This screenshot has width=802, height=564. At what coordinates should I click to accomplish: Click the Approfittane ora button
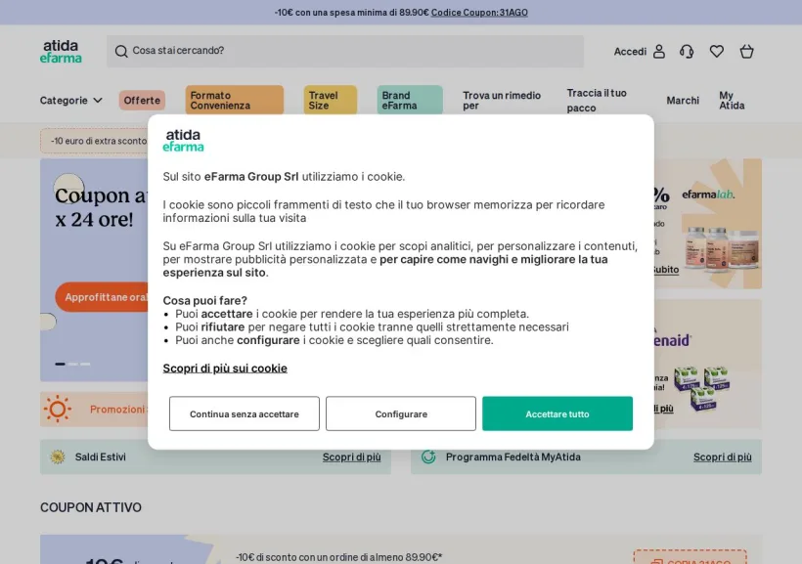(103, 297)
